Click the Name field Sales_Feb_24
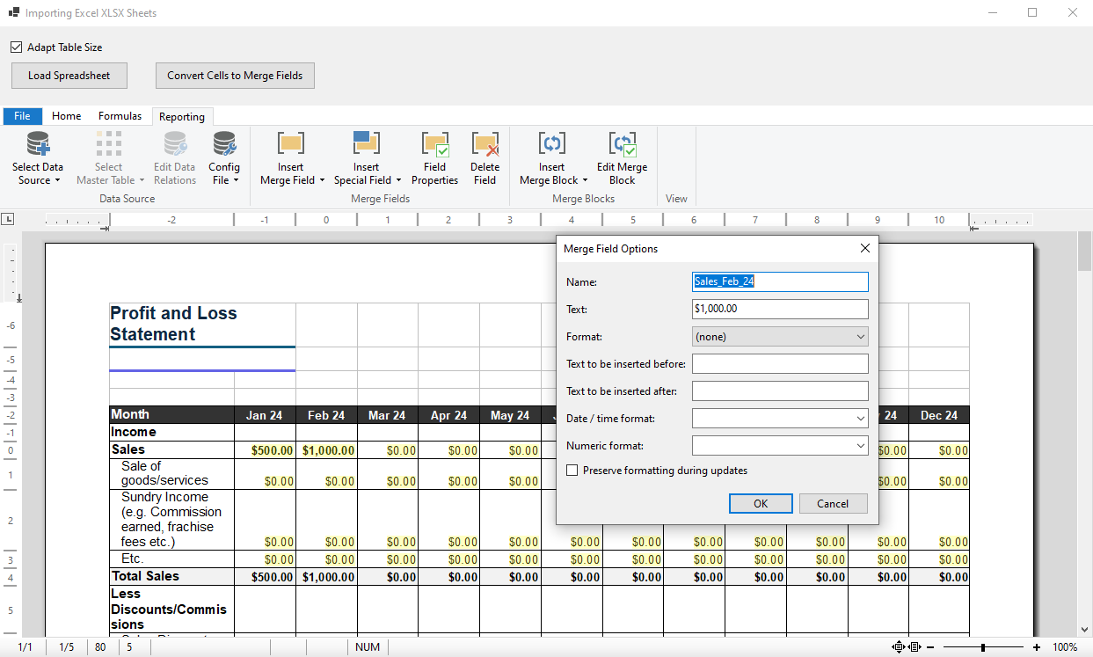The width and height of the screenshot is (1093, 657). point(780,281)
